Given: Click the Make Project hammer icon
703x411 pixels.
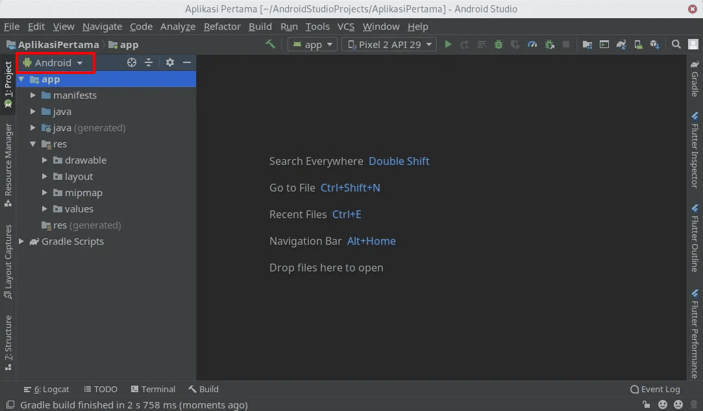Looking at the screenshot, I should coord(270,44).
